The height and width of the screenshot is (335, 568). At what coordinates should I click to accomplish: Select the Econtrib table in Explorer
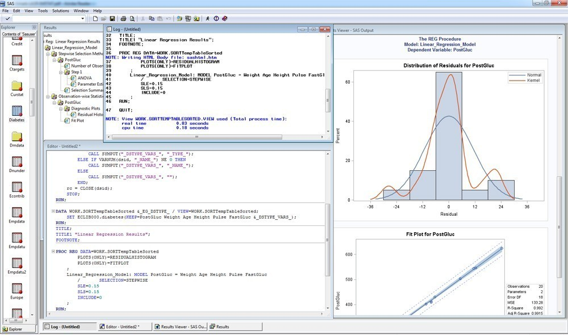pyautogui.click(x=16, y=190)
